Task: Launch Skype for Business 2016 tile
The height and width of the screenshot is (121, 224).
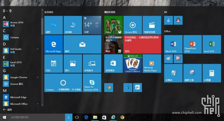Action: click(92, 83)
